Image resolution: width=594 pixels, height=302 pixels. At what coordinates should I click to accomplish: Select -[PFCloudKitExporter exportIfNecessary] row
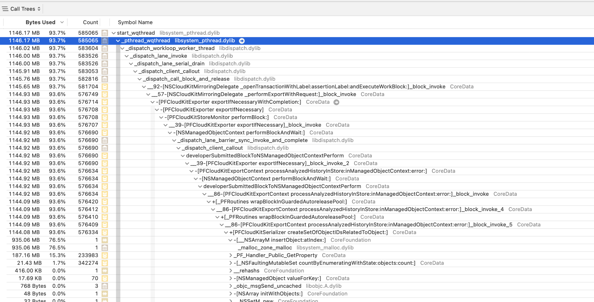tap(297, 109)
